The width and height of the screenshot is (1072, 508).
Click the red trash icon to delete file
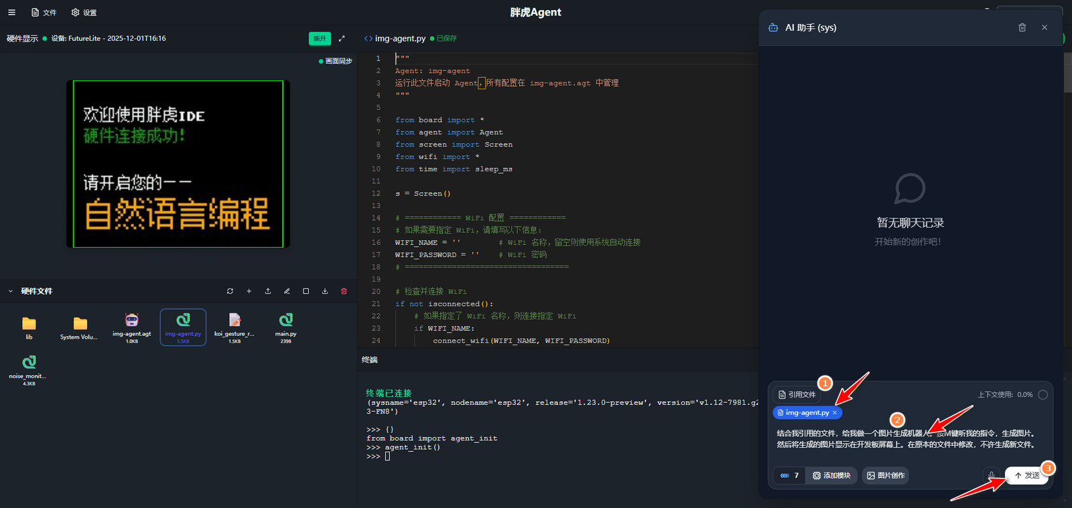[x=344, y=291]
